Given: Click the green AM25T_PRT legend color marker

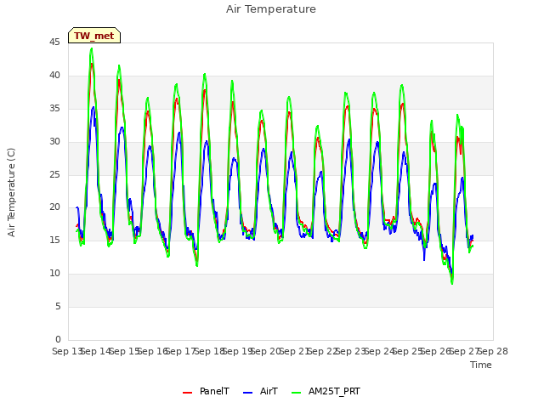Looking at the screenshot, I should [297, 393].
